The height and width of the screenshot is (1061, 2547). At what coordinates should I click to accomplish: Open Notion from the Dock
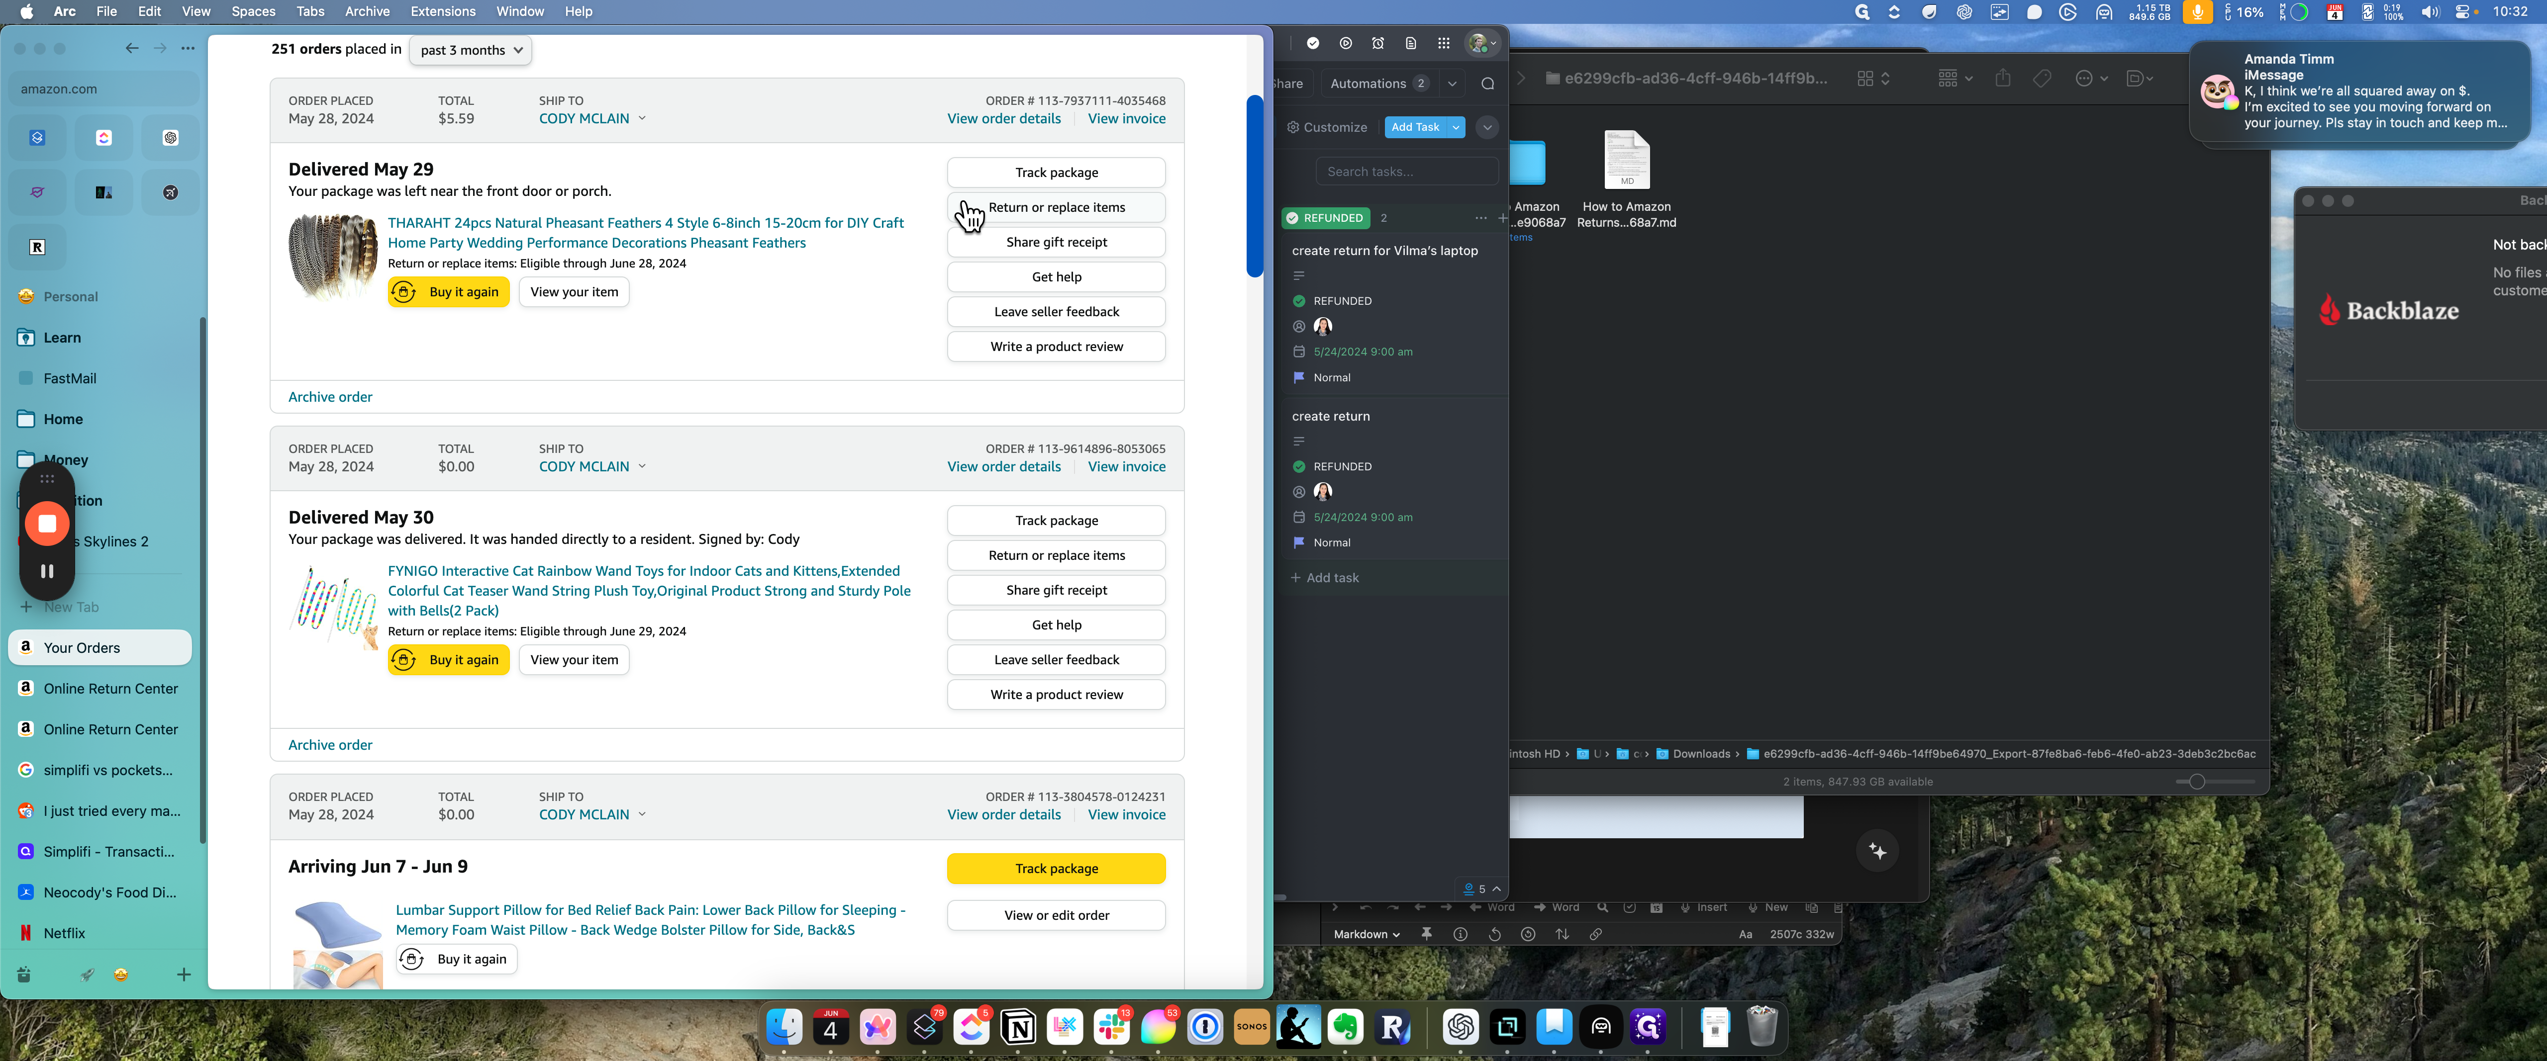coord(1018,1028)
